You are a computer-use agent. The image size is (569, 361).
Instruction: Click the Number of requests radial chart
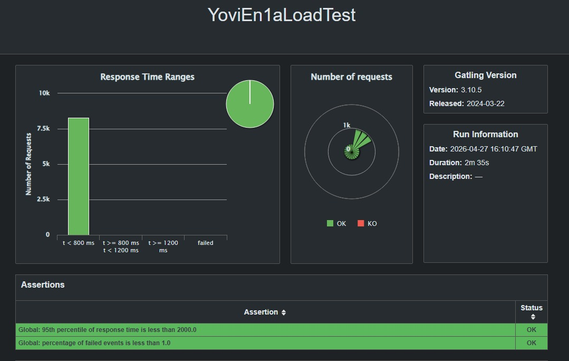pyautogui.click(x=352, y=151)
